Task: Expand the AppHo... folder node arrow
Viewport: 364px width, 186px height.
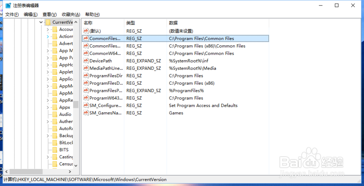Action: point(48,65)
